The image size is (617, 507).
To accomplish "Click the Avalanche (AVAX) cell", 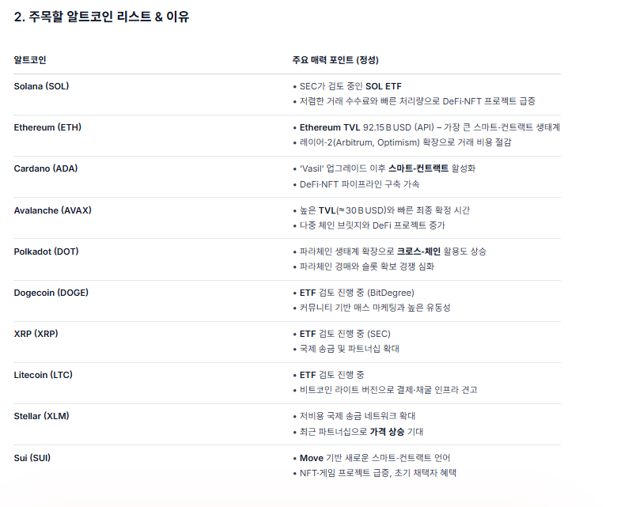I will pyautogui.click(x=51, y=210).
